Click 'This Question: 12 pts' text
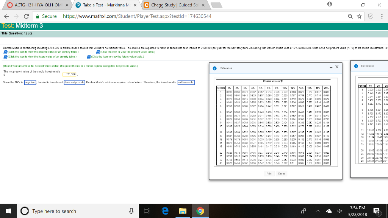 click(17, 33)
